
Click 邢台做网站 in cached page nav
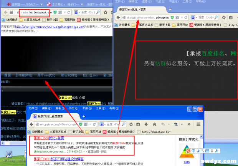tap(69, 75)
